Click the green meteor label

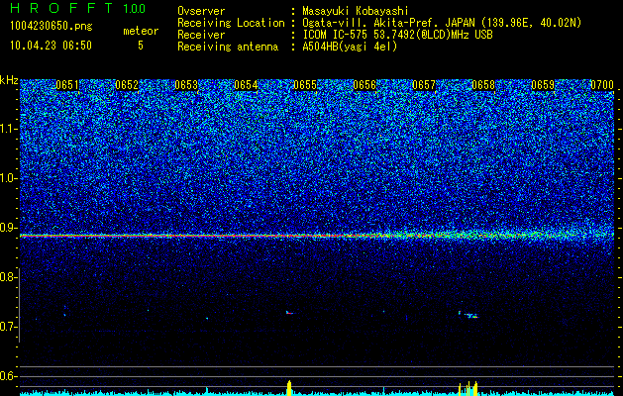pyautogui.click(x=141, y=31)
